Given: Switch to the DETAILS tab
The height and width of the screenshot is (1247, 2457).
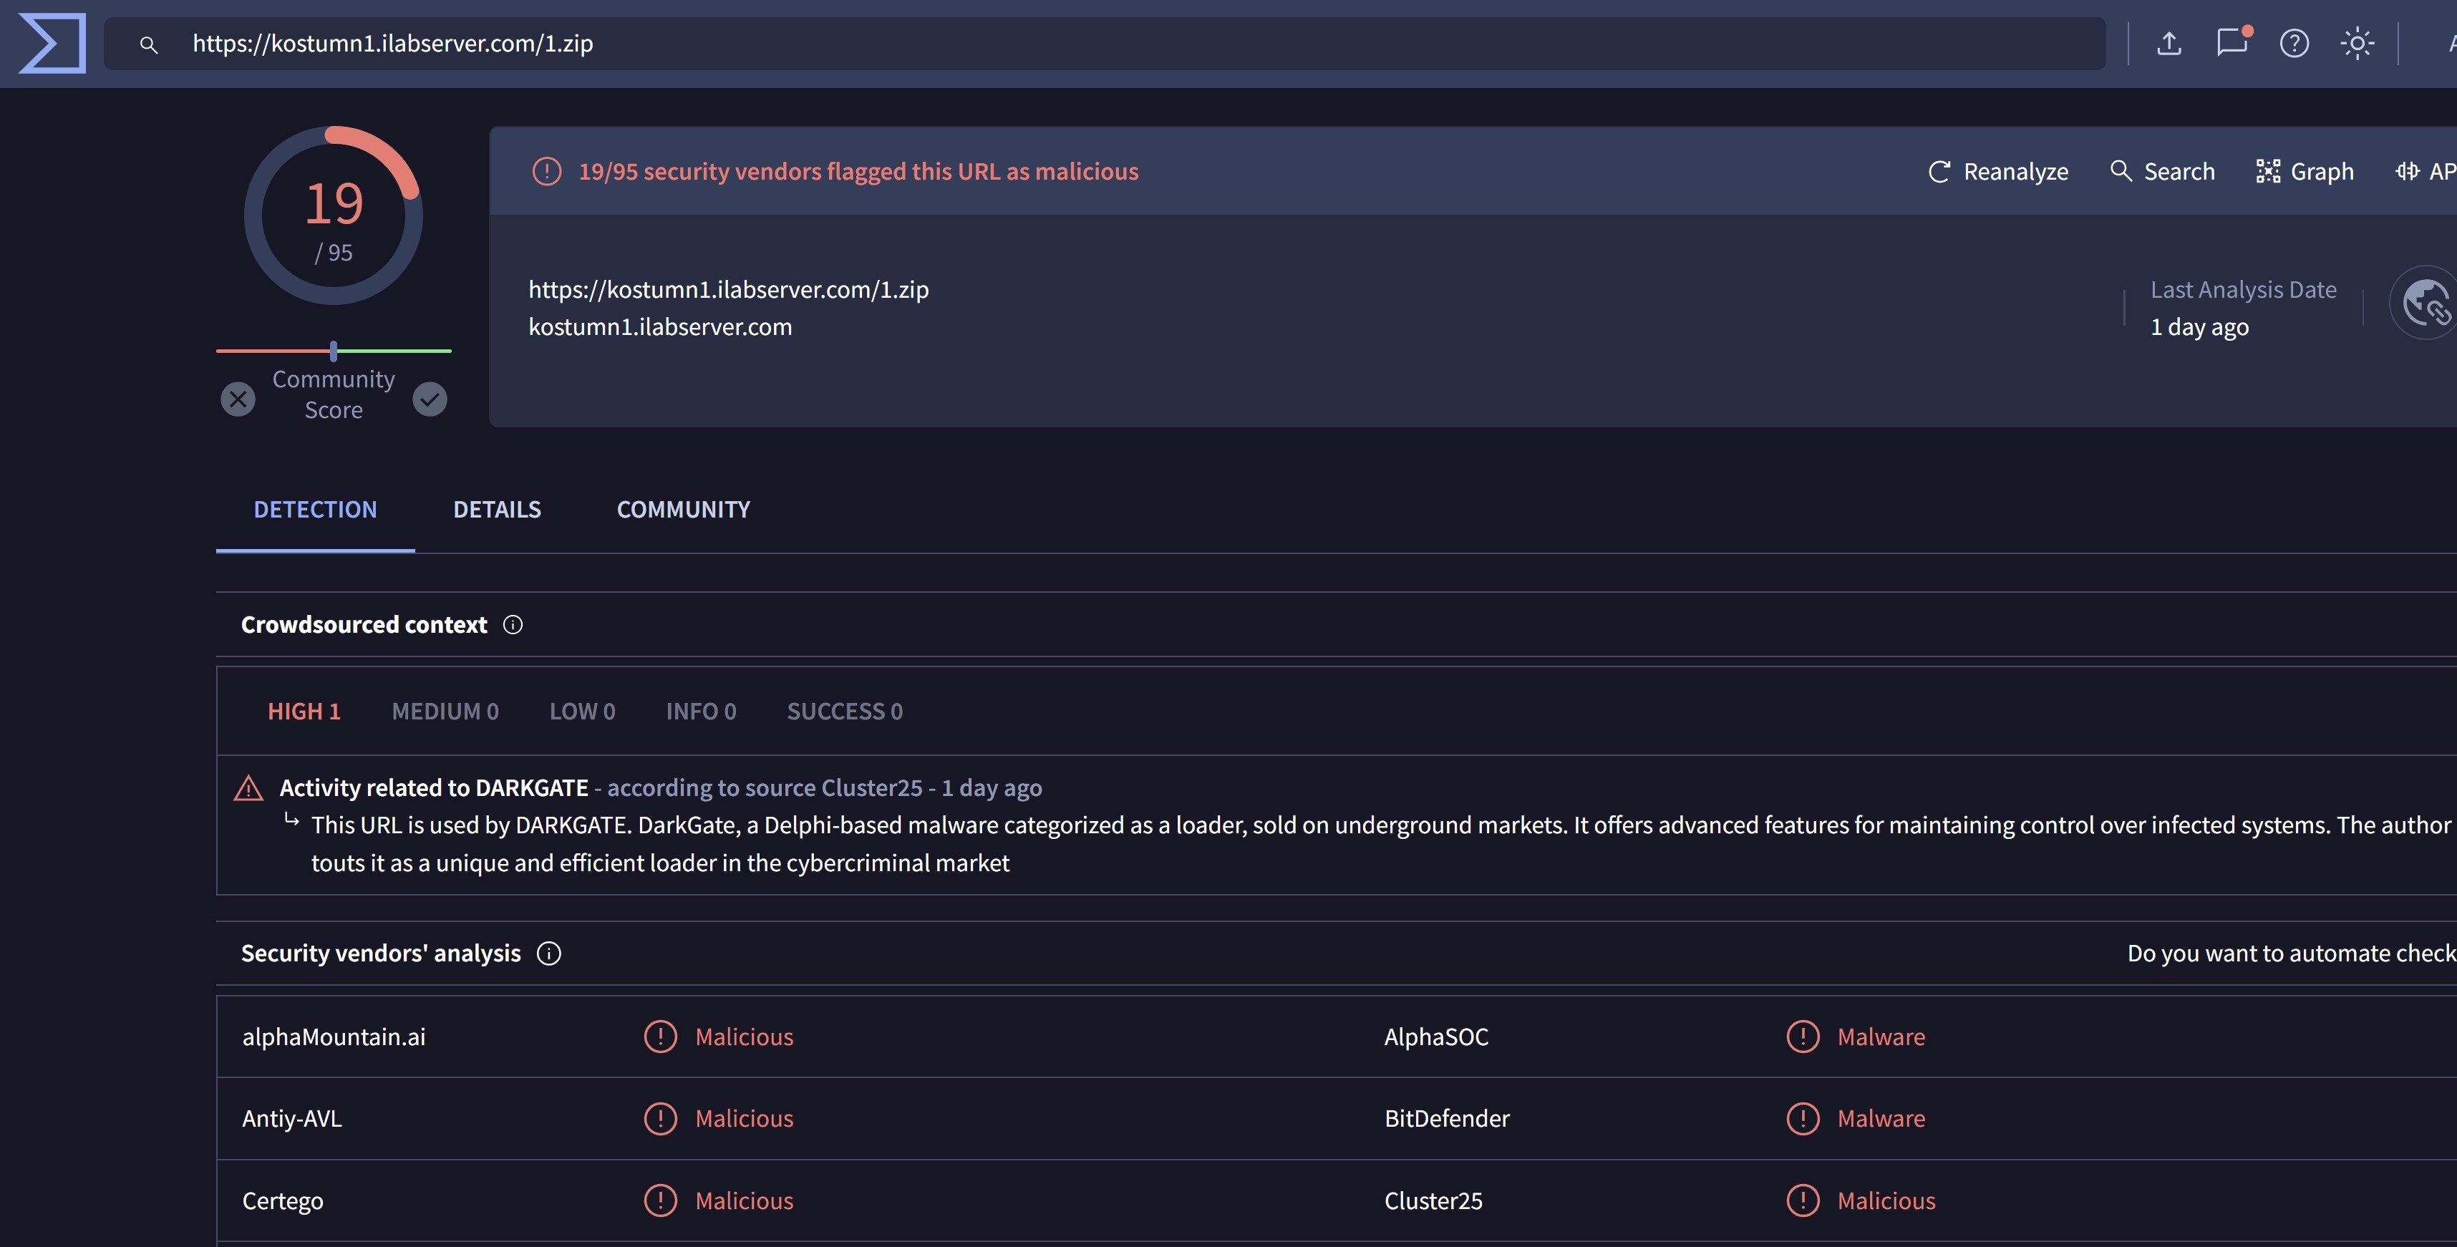Looking at the screenshot, I should [497, 509].
